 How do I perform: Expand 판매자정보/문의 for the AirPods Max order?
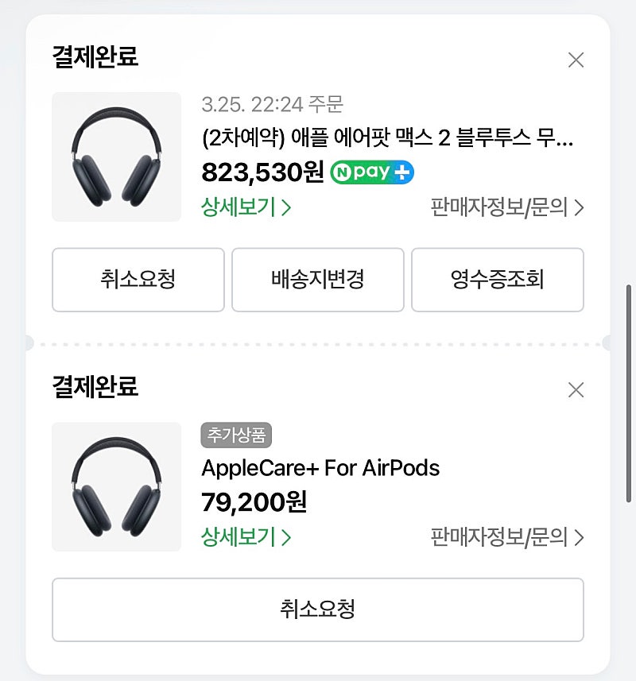pos(507,207)
